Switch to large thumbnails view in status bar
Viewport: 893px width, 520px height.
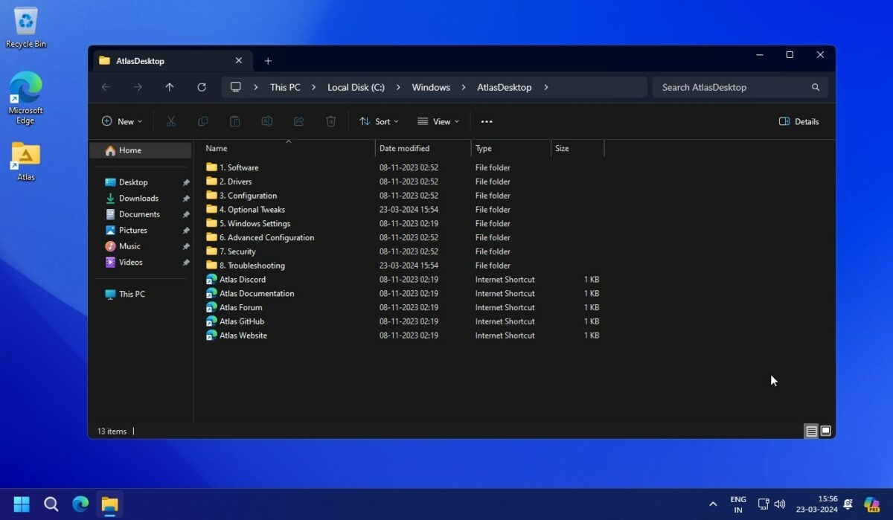[x=825, y=431]
